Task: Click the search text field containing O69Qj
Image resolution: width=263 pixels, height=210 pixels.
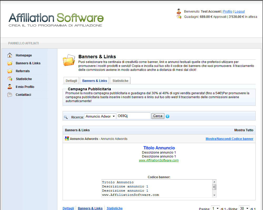Action: pos(133,116)
